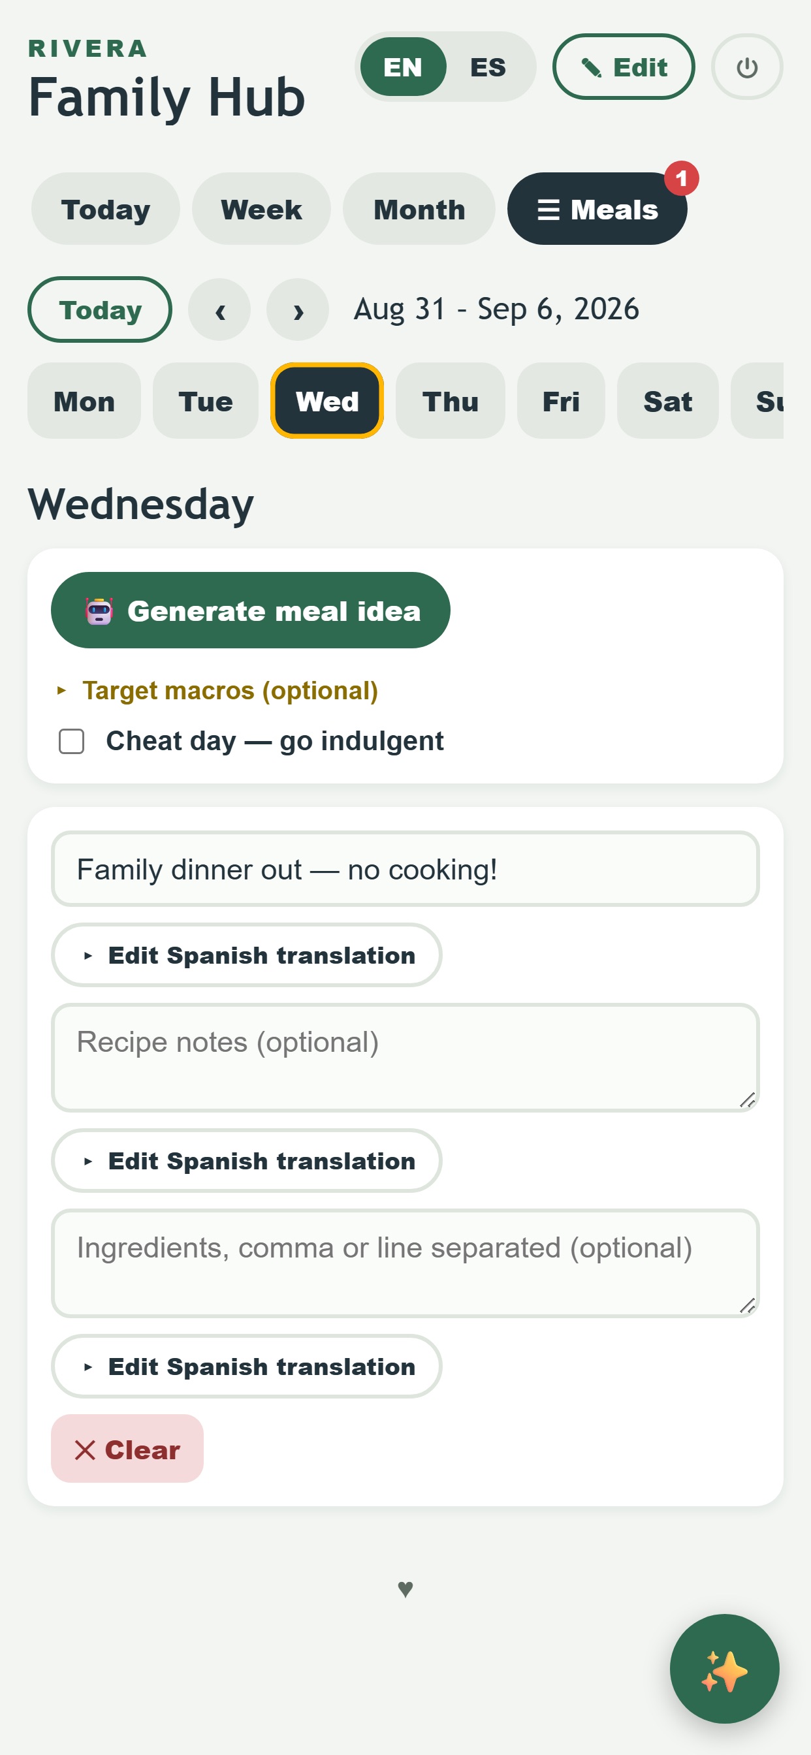This screenshot has height=1755, width=811.
Task: Switch language to ES
Action: click(488, 67)
